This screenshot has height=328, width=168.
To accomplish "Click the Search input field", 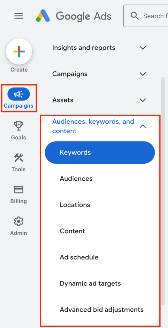I will [146, 16].
